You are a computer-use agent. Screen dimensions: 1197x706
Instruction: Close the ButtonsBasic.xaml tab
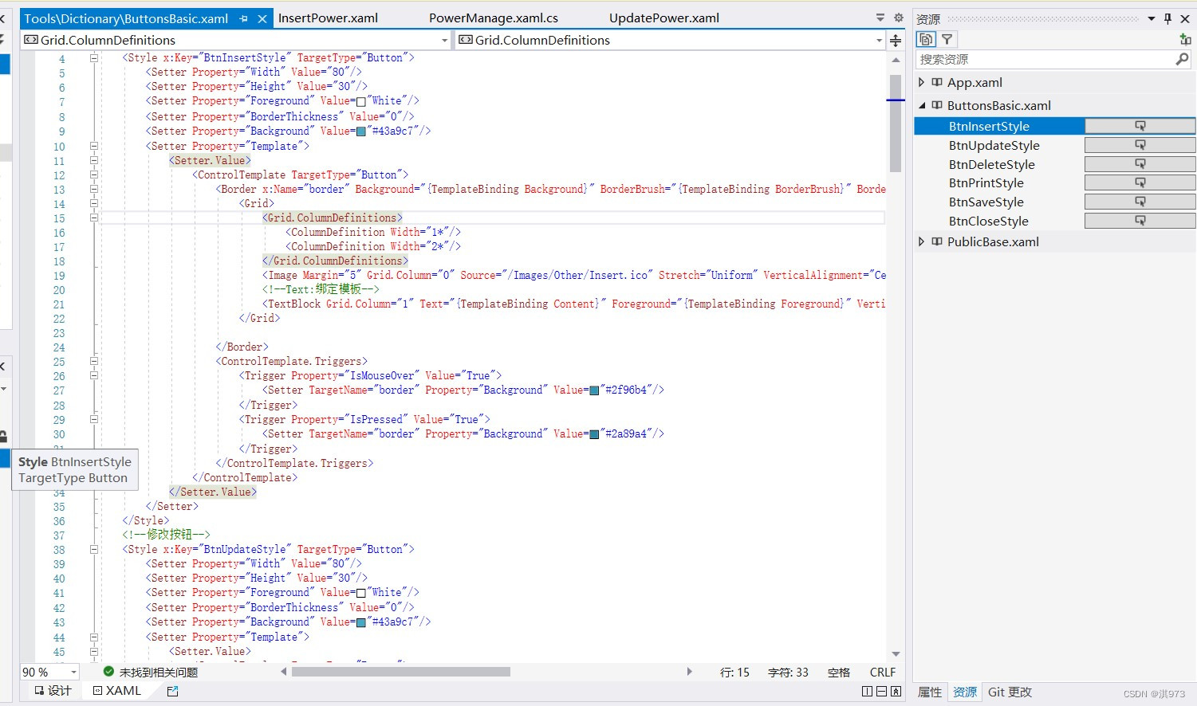[x=262, y=18]
